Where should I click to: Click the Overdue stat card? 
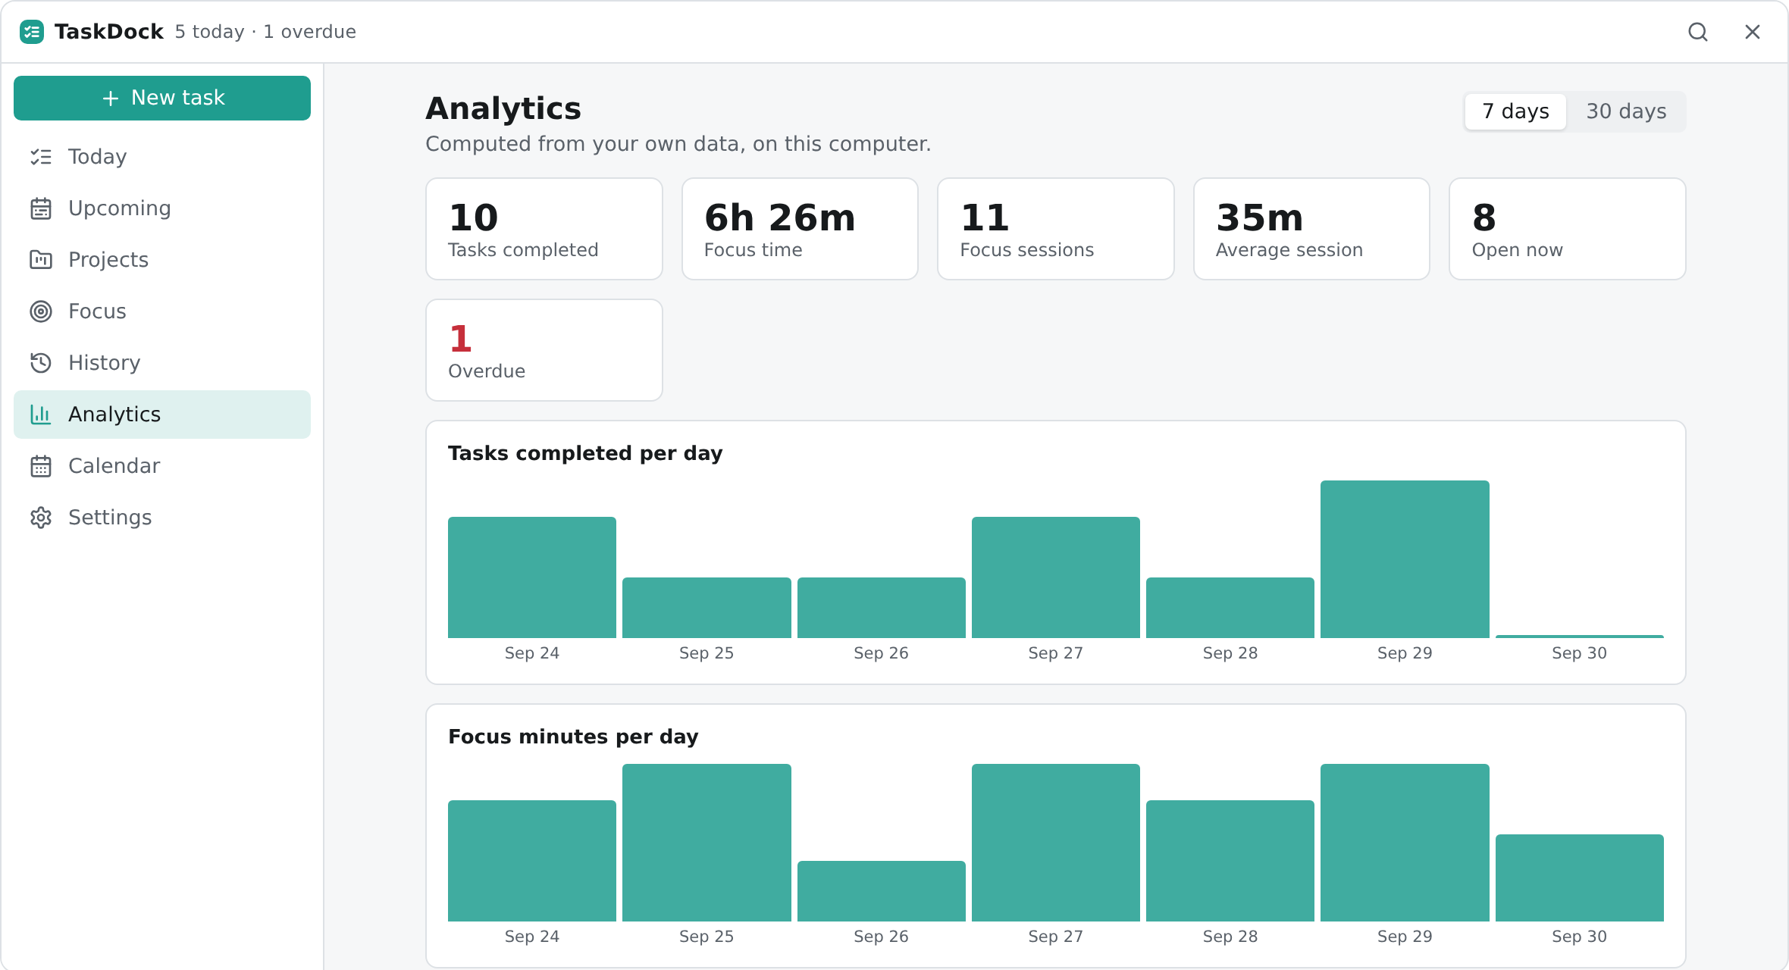(x=544, y=350)
